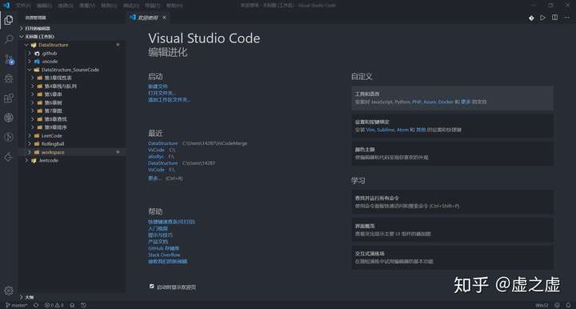Open the 查看(V) menu
576x309 pixels.
(x=87, y=6)
